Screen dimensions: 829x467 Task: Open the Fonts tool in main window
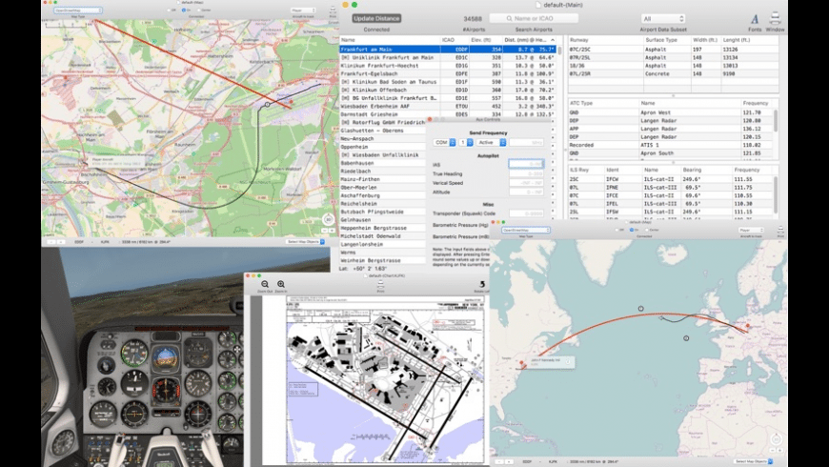(x=755, y=20)
